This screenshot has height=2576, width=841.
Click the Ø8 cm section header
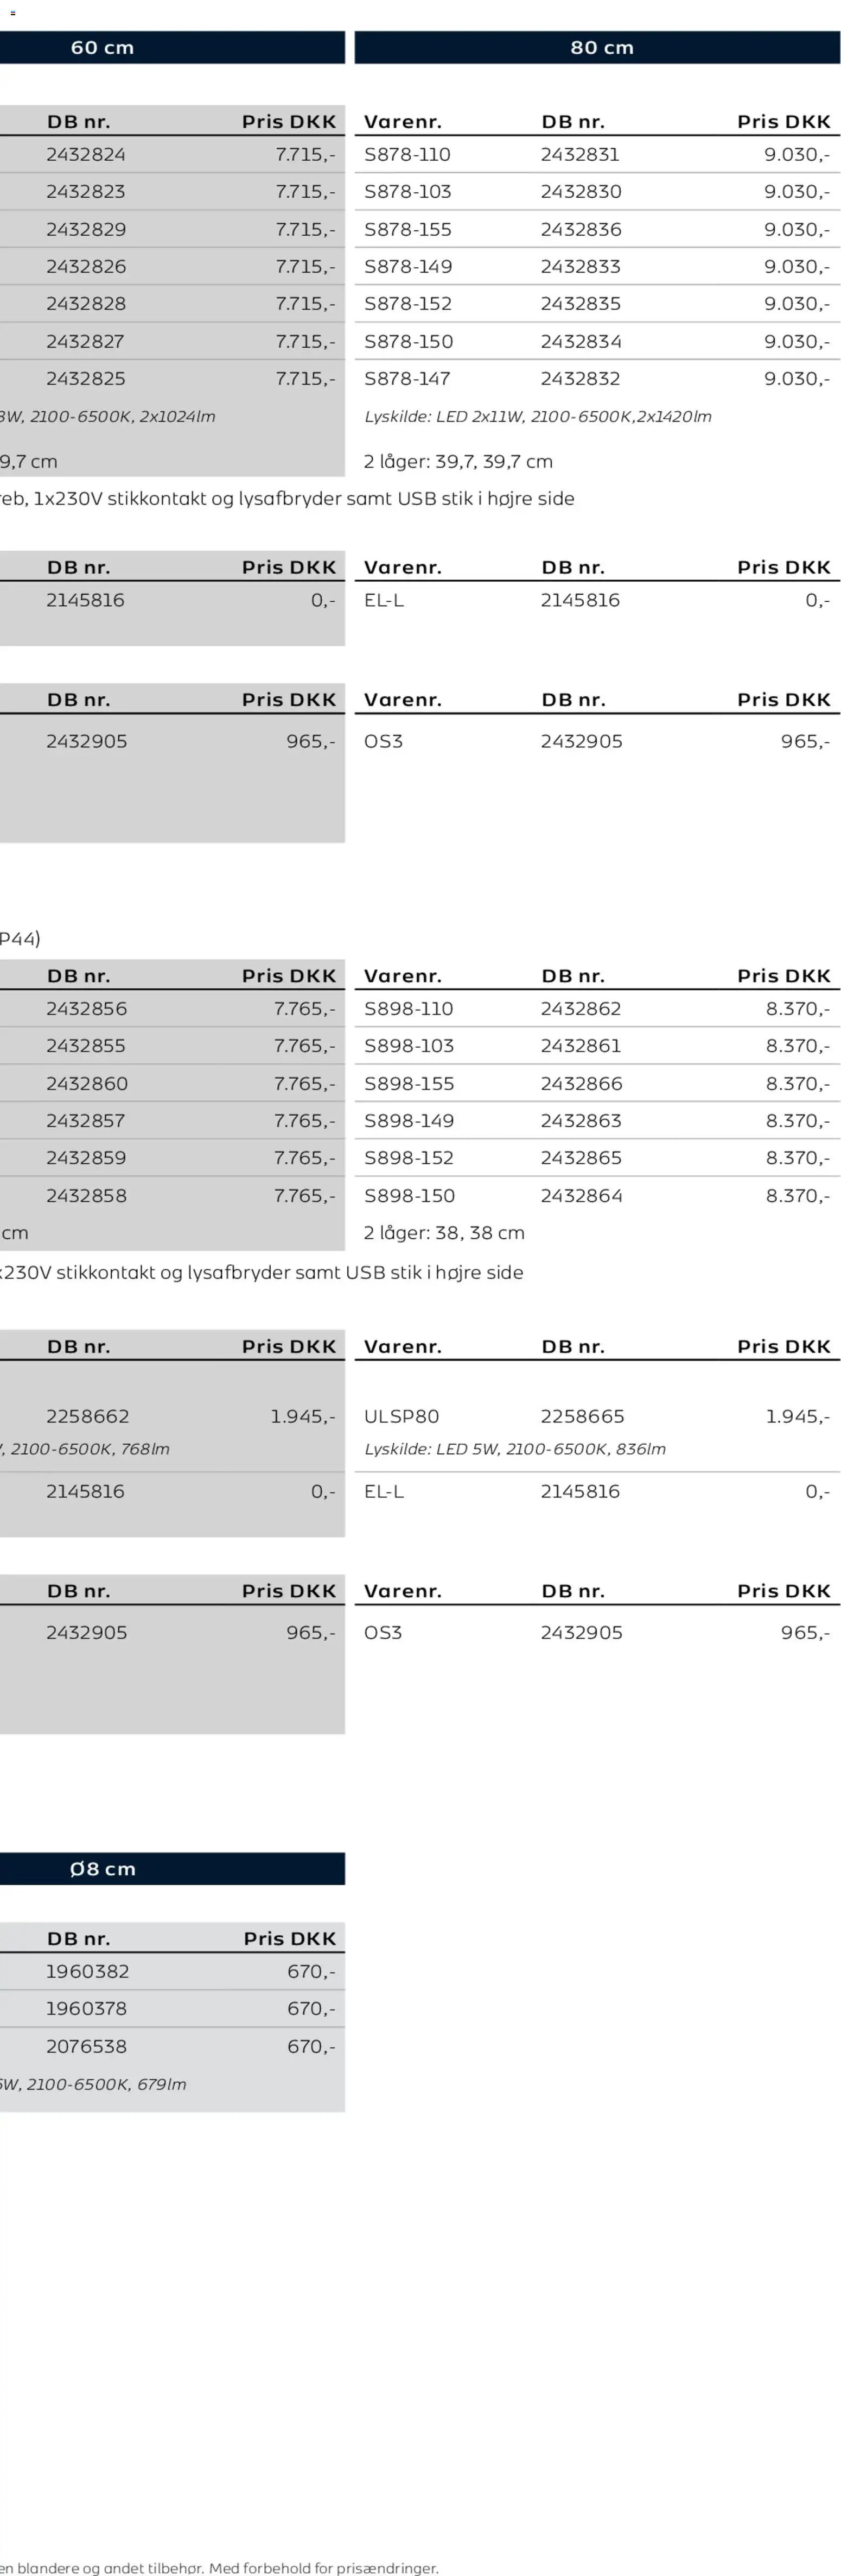click(x=102, y=1868)
